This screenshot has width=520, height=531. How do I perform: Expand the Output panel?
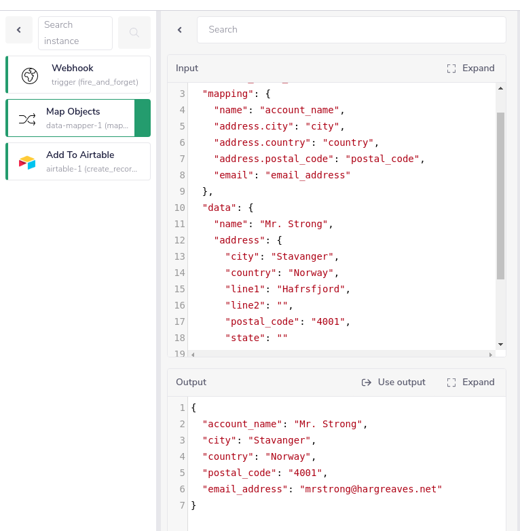point(471,382)
